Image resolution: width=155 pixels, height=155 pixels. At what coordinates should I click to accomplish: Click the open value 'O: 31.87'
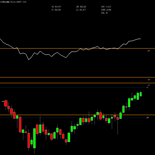coord(56,7)
